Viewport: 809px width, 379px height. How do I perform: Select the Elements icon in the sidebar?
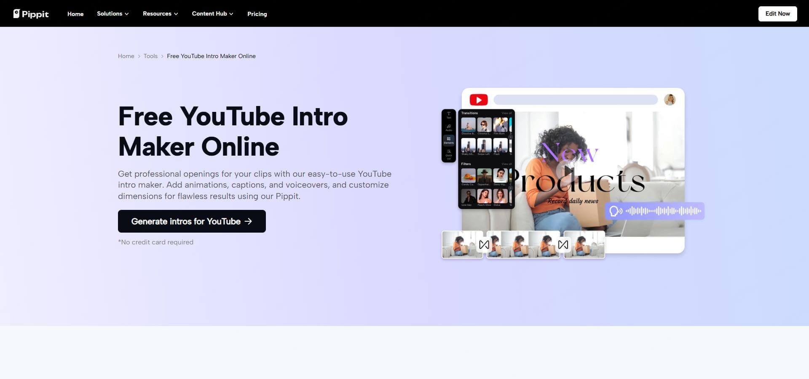[x=449, y=140]
